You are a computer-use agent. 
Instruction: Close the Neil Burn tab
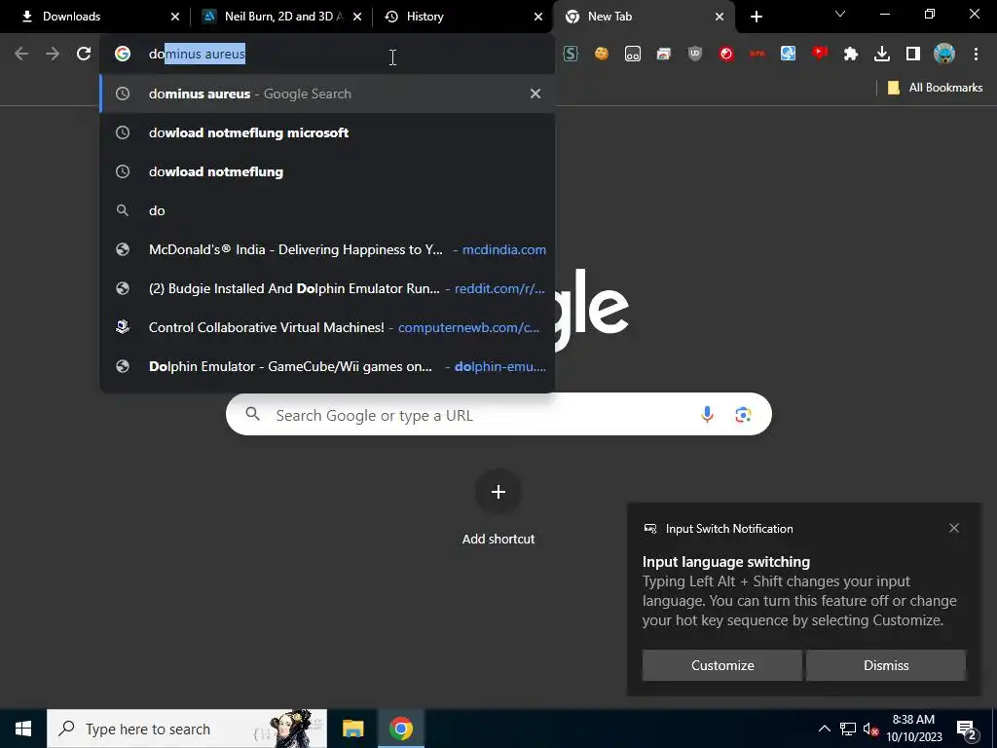[357, 17]
